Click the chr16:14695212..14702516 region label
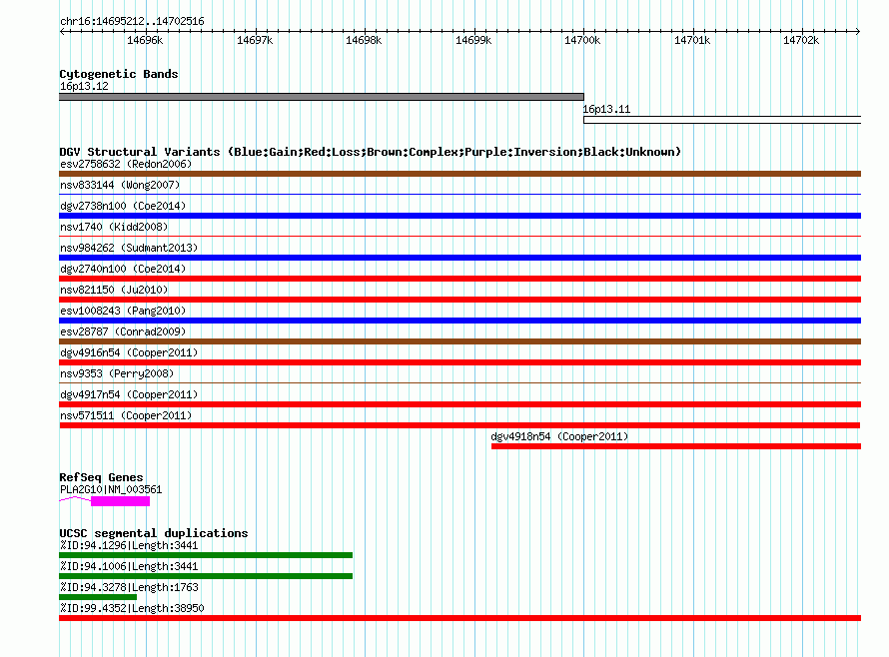Screen dimensions: 889x657 coord(132,21)
